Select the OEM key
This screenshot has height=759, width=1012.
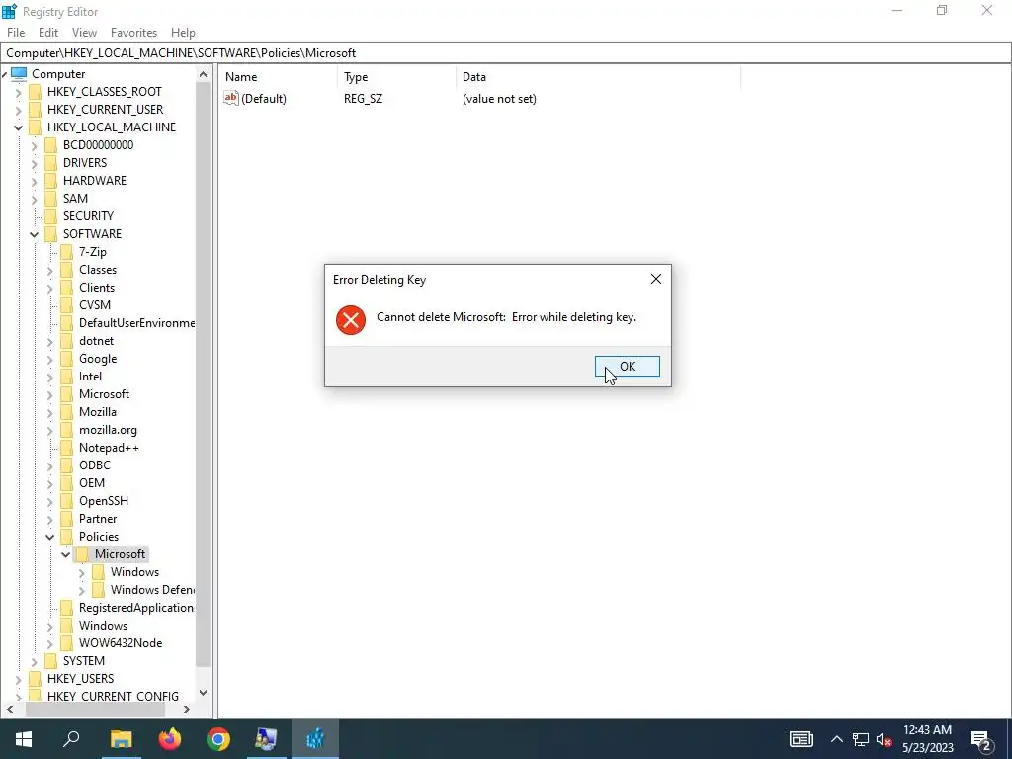coord(92,482)
